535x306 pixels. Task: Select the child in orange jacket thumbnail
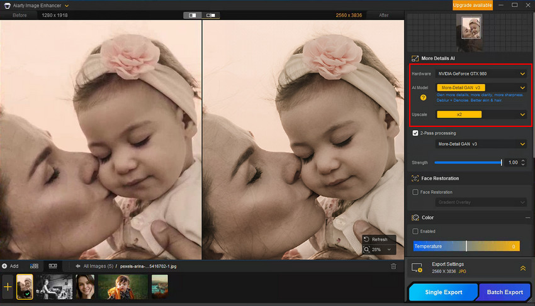tap(123, 287)
